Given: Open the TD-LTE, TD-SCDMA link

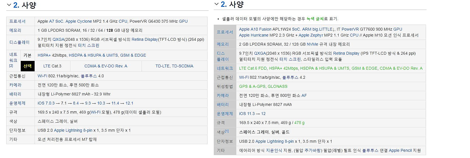Looking at the screenshot, I should [x=174, y=66].
